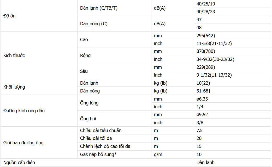272x167 pixels.
Task: Select the "Cao" dimension label
Action: [84, 40]
